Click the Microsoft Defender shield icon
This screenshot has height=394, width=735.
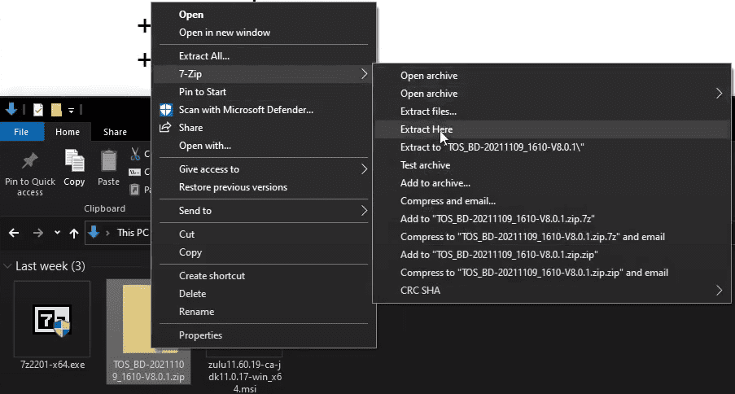pyautogui.click(x=166, y=110)
